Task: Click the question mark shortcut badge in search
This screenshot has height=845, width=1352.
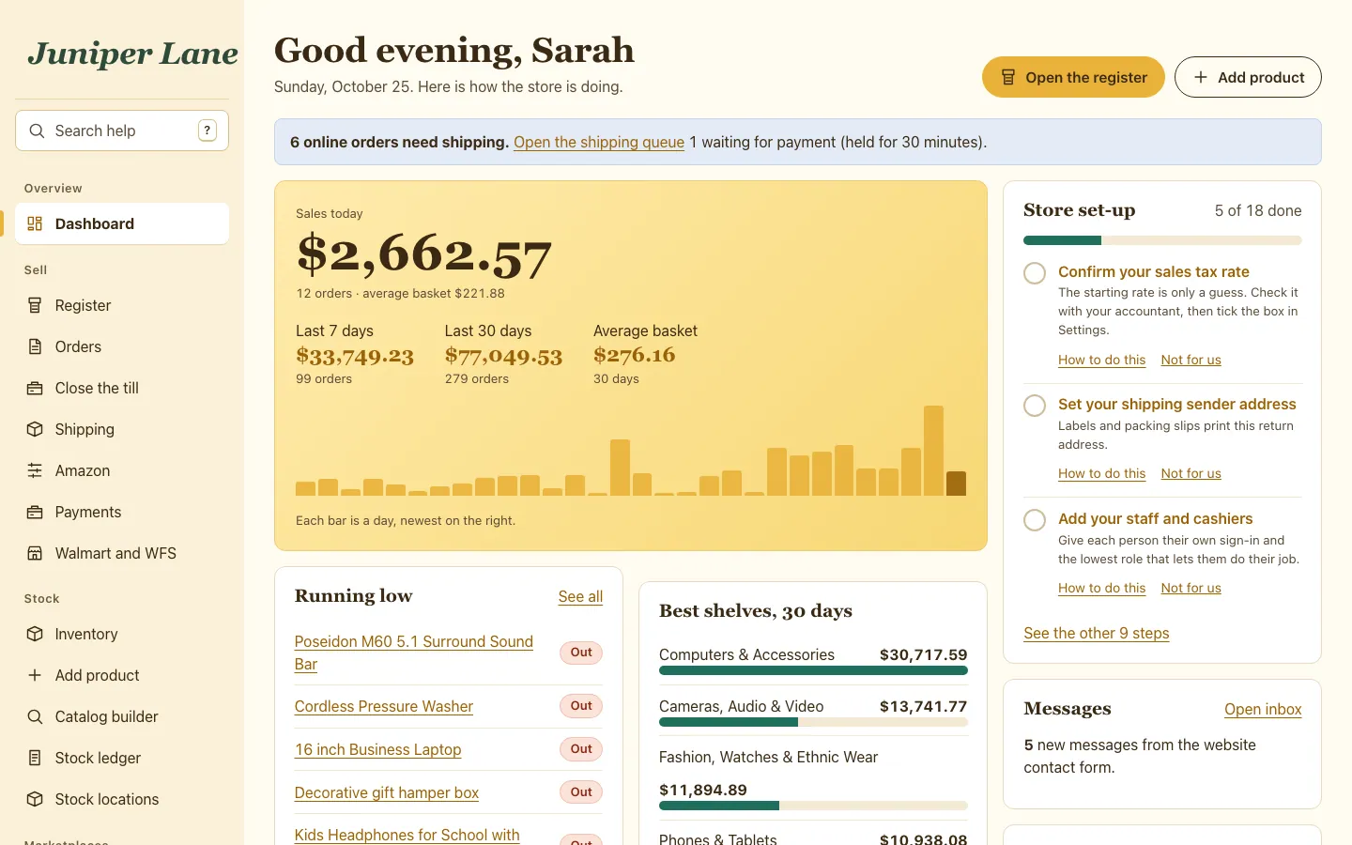Action: pyautogui.click(x=207, y=131)
